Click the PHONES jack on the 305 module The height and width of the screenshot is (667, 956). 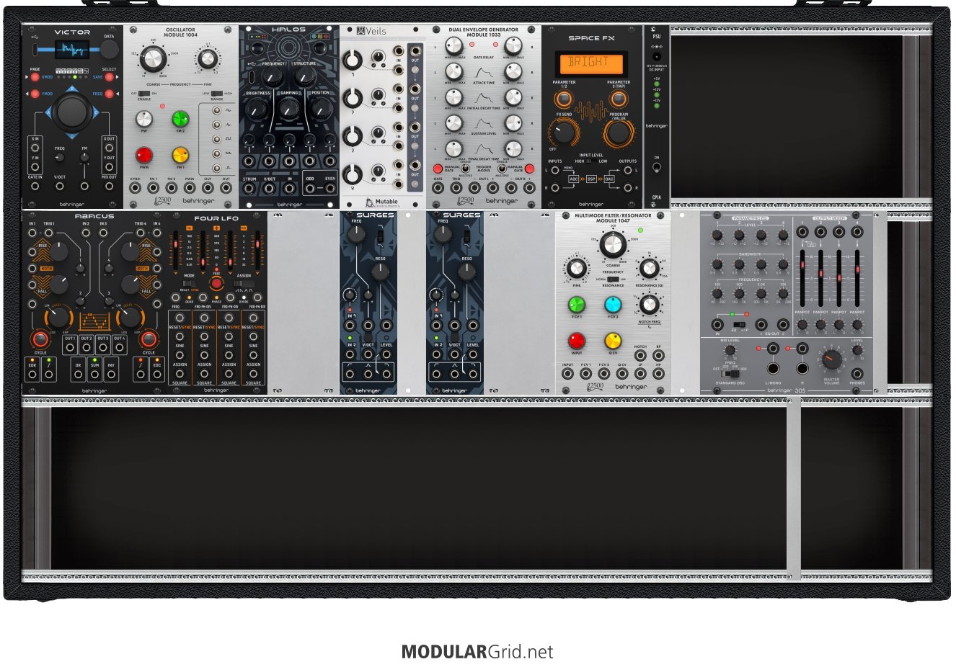tap(857, 374)
